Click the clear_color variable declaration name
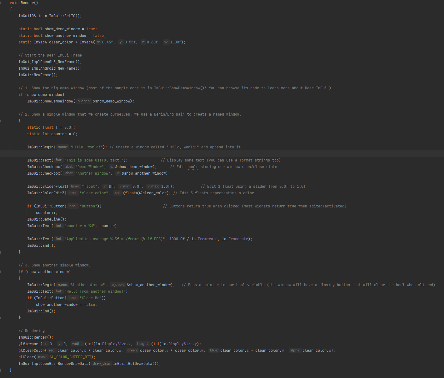This screenshot has width=444, height=378. click(61, 42)
